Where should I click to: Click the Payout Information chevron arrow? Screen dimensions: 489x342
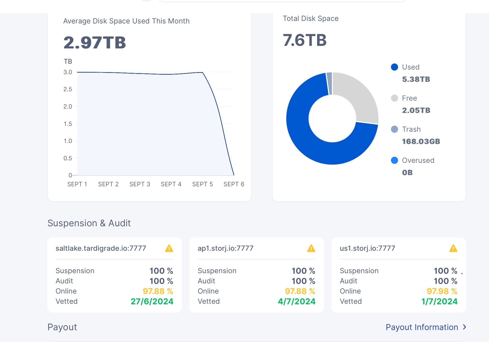point(465,327)
